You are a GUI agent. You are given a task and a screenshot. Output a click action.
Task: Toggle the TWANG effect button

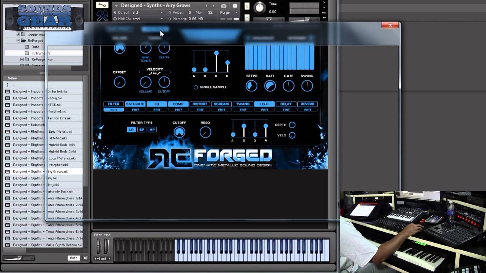243,104
